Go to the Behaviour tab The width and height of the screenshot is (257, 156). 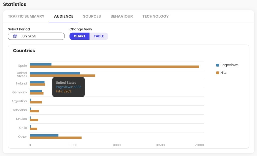[122, 16]
